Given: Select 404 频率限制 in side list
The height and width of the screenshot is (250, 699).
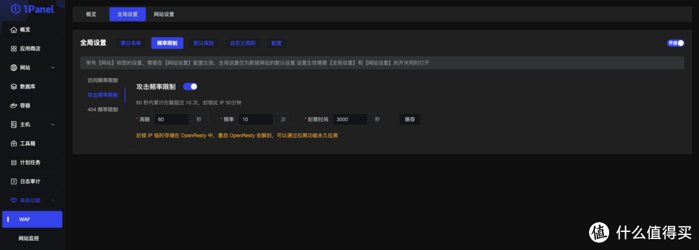Looking at the screenshot, I should coord(102,109).
